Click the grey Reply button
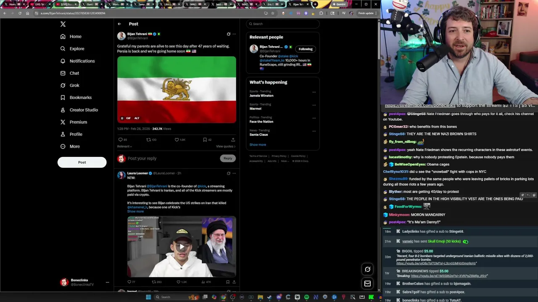Screen dimensions: 538x302 (x=227, y=159)
